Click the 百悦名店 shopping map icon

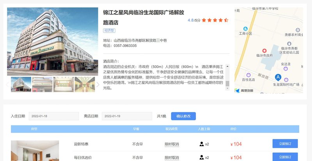[x=248, y=74]
